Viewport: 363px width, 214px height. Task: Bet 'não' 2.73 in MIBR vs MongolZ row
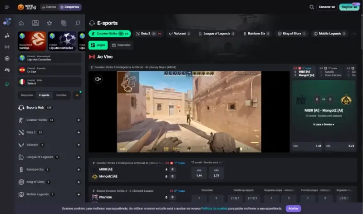point(216,173)
